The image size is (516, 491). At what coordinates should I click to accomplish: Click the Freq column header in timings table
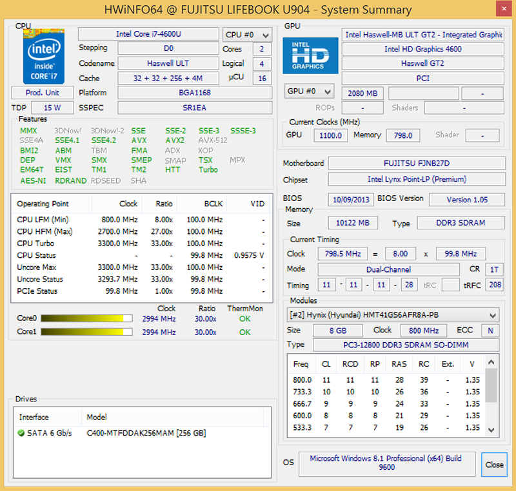click(x=301, y=364)
